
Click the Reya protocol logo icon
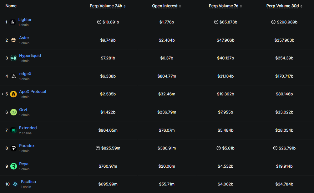click(x=13, y=166)
